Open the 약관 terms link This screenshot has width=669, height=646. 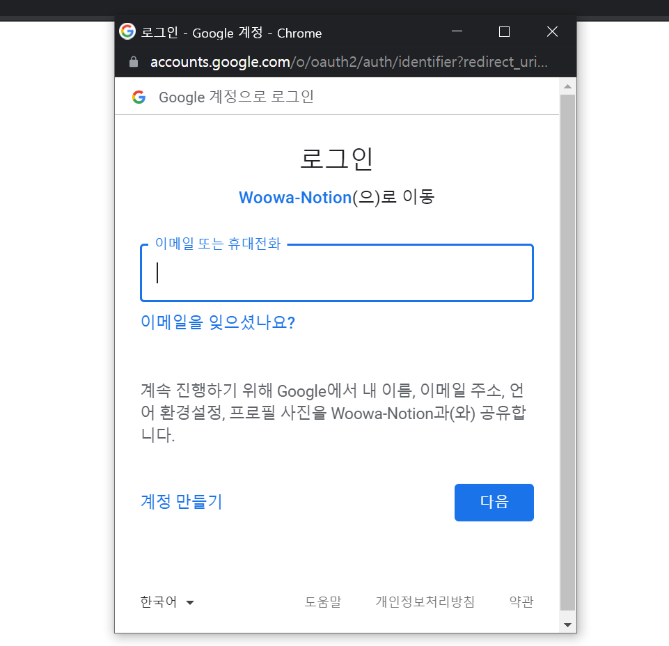(x=521, y=601)
